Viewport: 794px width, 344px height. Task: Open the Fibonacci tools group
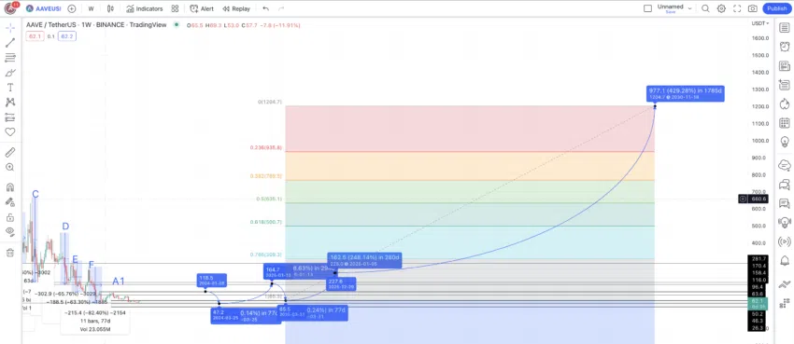click(x=10, y=58)
